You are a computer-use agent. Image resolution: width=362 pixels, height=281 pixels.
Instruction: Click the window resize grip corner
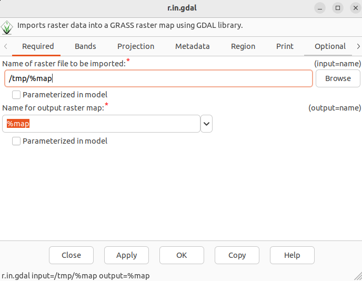coord(358,277)
